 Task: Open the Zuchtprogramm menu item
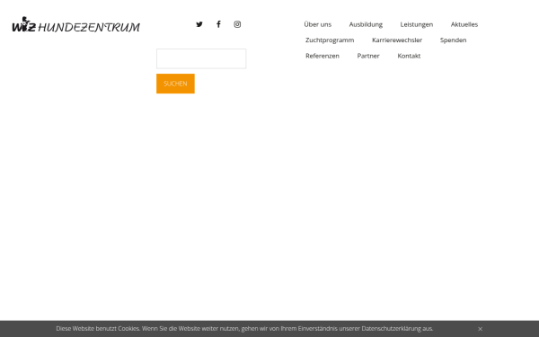click(330, 40)
